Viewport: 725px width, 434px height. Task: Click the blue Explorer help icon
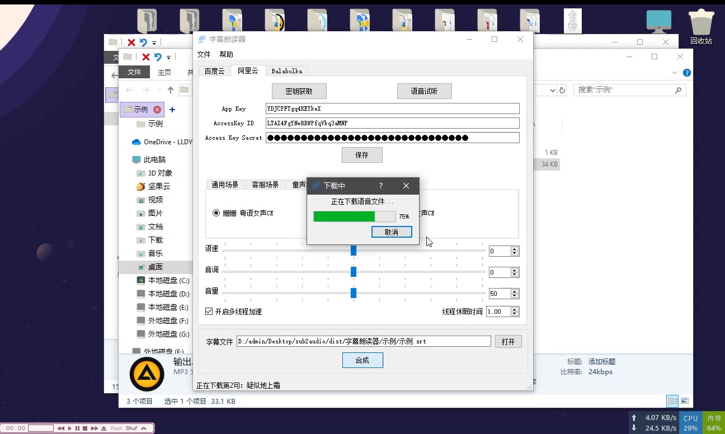click(687, 73)
